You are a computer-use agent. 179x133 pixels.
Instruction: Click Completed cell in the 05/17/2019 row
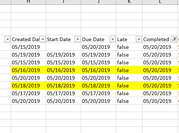coord(157,93)
